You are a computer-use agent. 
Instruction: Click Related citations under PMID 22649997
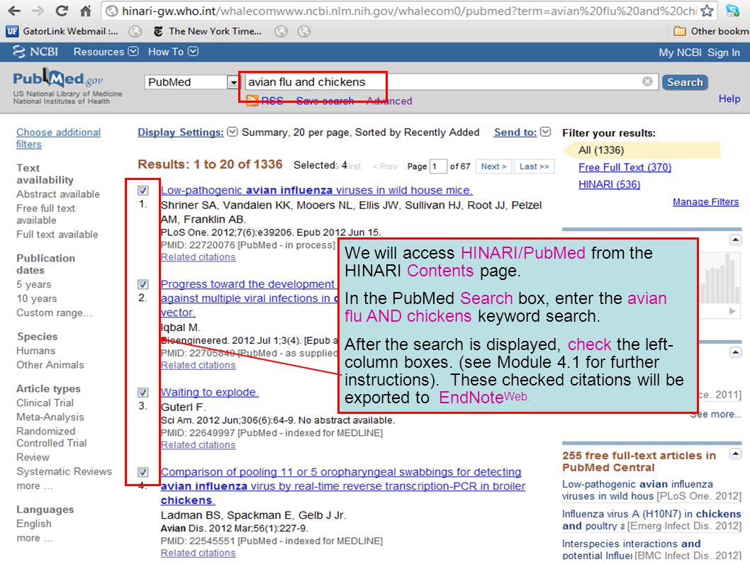tap(198, 445)
